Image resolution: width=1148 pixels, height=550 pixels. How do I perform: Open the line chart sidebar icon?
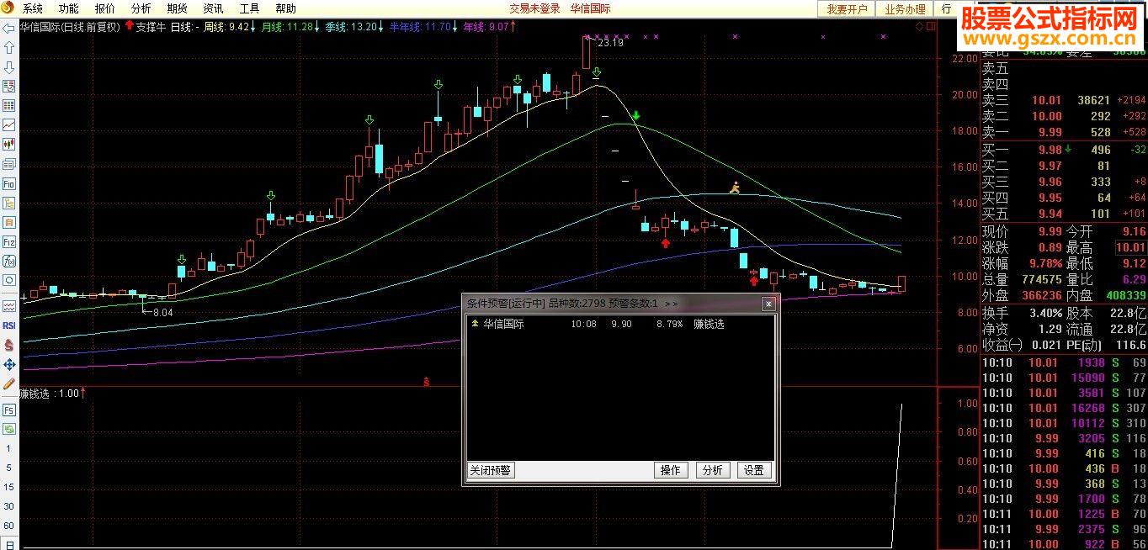(x=9, y=124)
